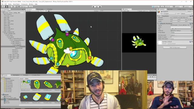Select the Scale tool in toolbar
The width and height of the screenshot is (194, 109).
(x=13, y=7)
